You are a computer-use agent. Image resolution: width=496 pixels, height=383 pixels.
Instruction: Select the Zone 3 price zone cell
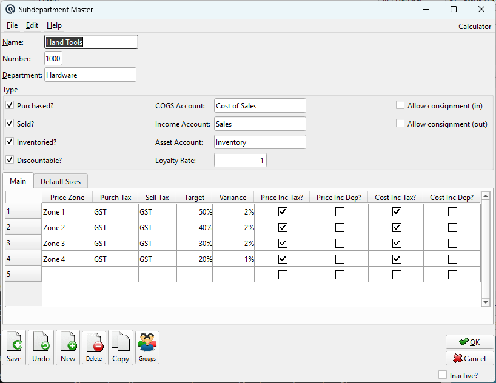(67, 243)
